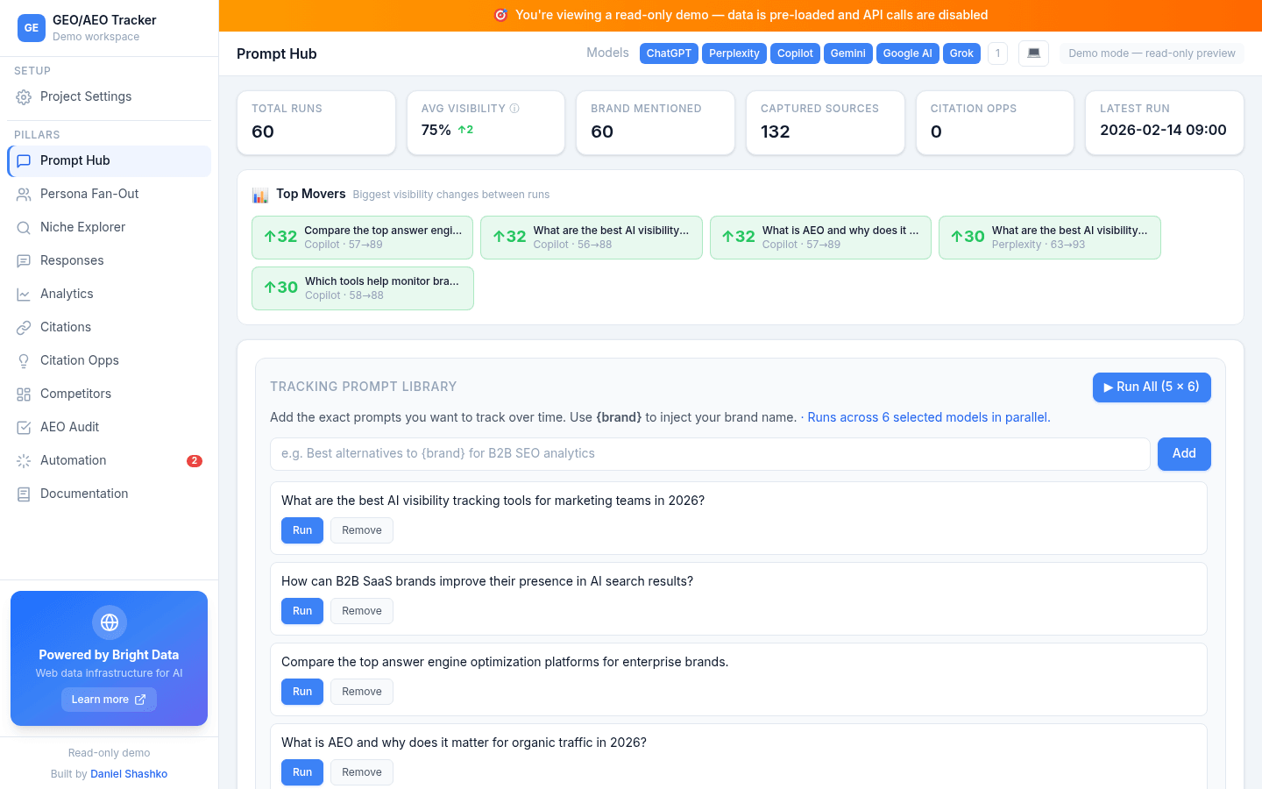This screenshot has height=789, width=1262.
Task: Click the Responses message icon
Action: tap(24, 261)
